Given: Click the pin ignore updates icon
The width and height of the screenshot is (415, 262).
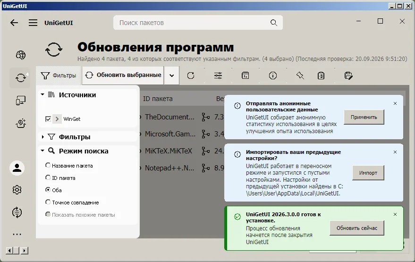Looking at the screenshot, I should click(300, 76).
